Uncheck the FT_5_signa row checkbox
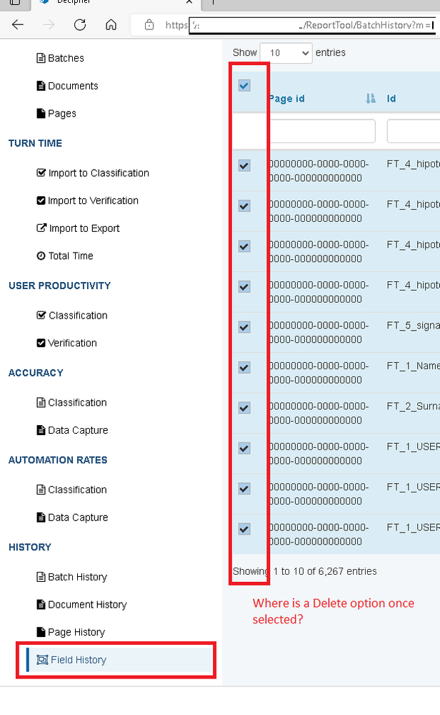 tap(244, 327)
